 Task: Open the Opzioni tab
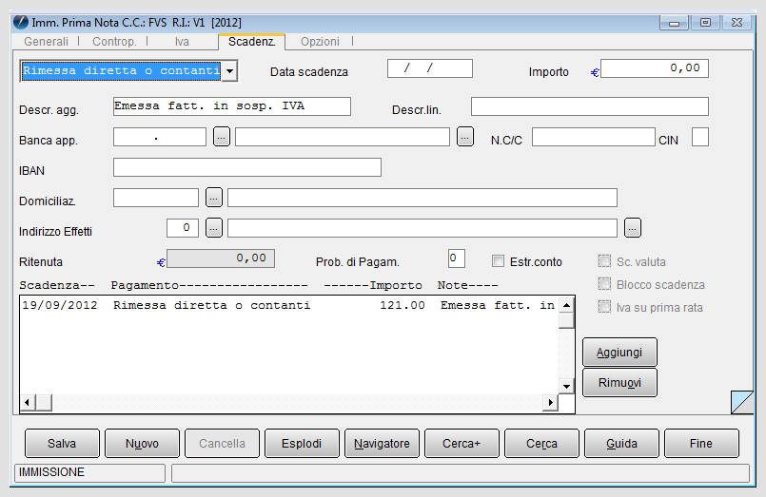point(320,42)
